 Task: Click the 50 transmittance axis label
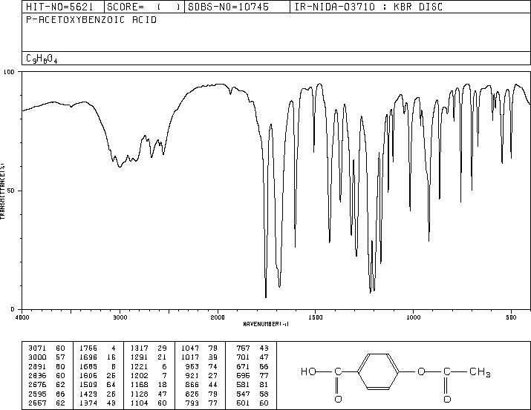[x=11, y=191]
